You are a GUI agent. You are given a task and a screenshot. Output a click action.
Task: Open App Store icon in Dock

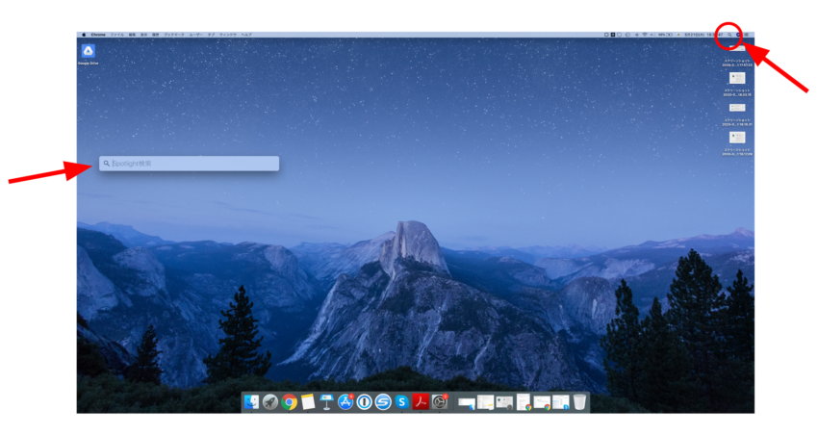tap(345, 402)
